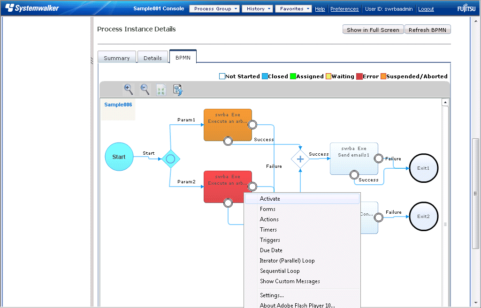This screenshot has width=481, height=308.
Task: Switch to the Summary tab
Action: pyautogui.click(x=116, y=58)
